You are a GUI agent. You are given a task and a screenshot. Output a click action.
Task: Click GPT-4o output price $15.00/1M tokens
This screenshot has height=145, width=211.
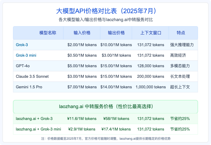[x=116, y=66]
